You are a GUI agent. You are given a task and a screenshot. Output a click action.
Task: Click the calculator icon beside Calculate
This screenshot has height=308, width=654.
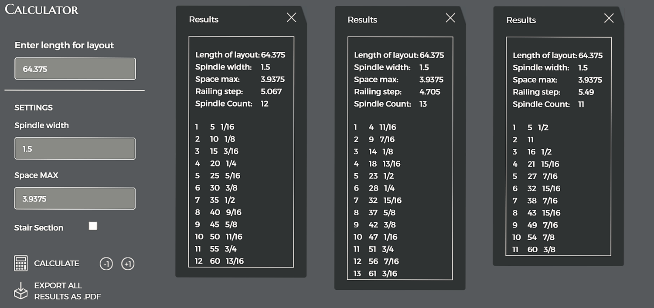click(x=21, y=264)
